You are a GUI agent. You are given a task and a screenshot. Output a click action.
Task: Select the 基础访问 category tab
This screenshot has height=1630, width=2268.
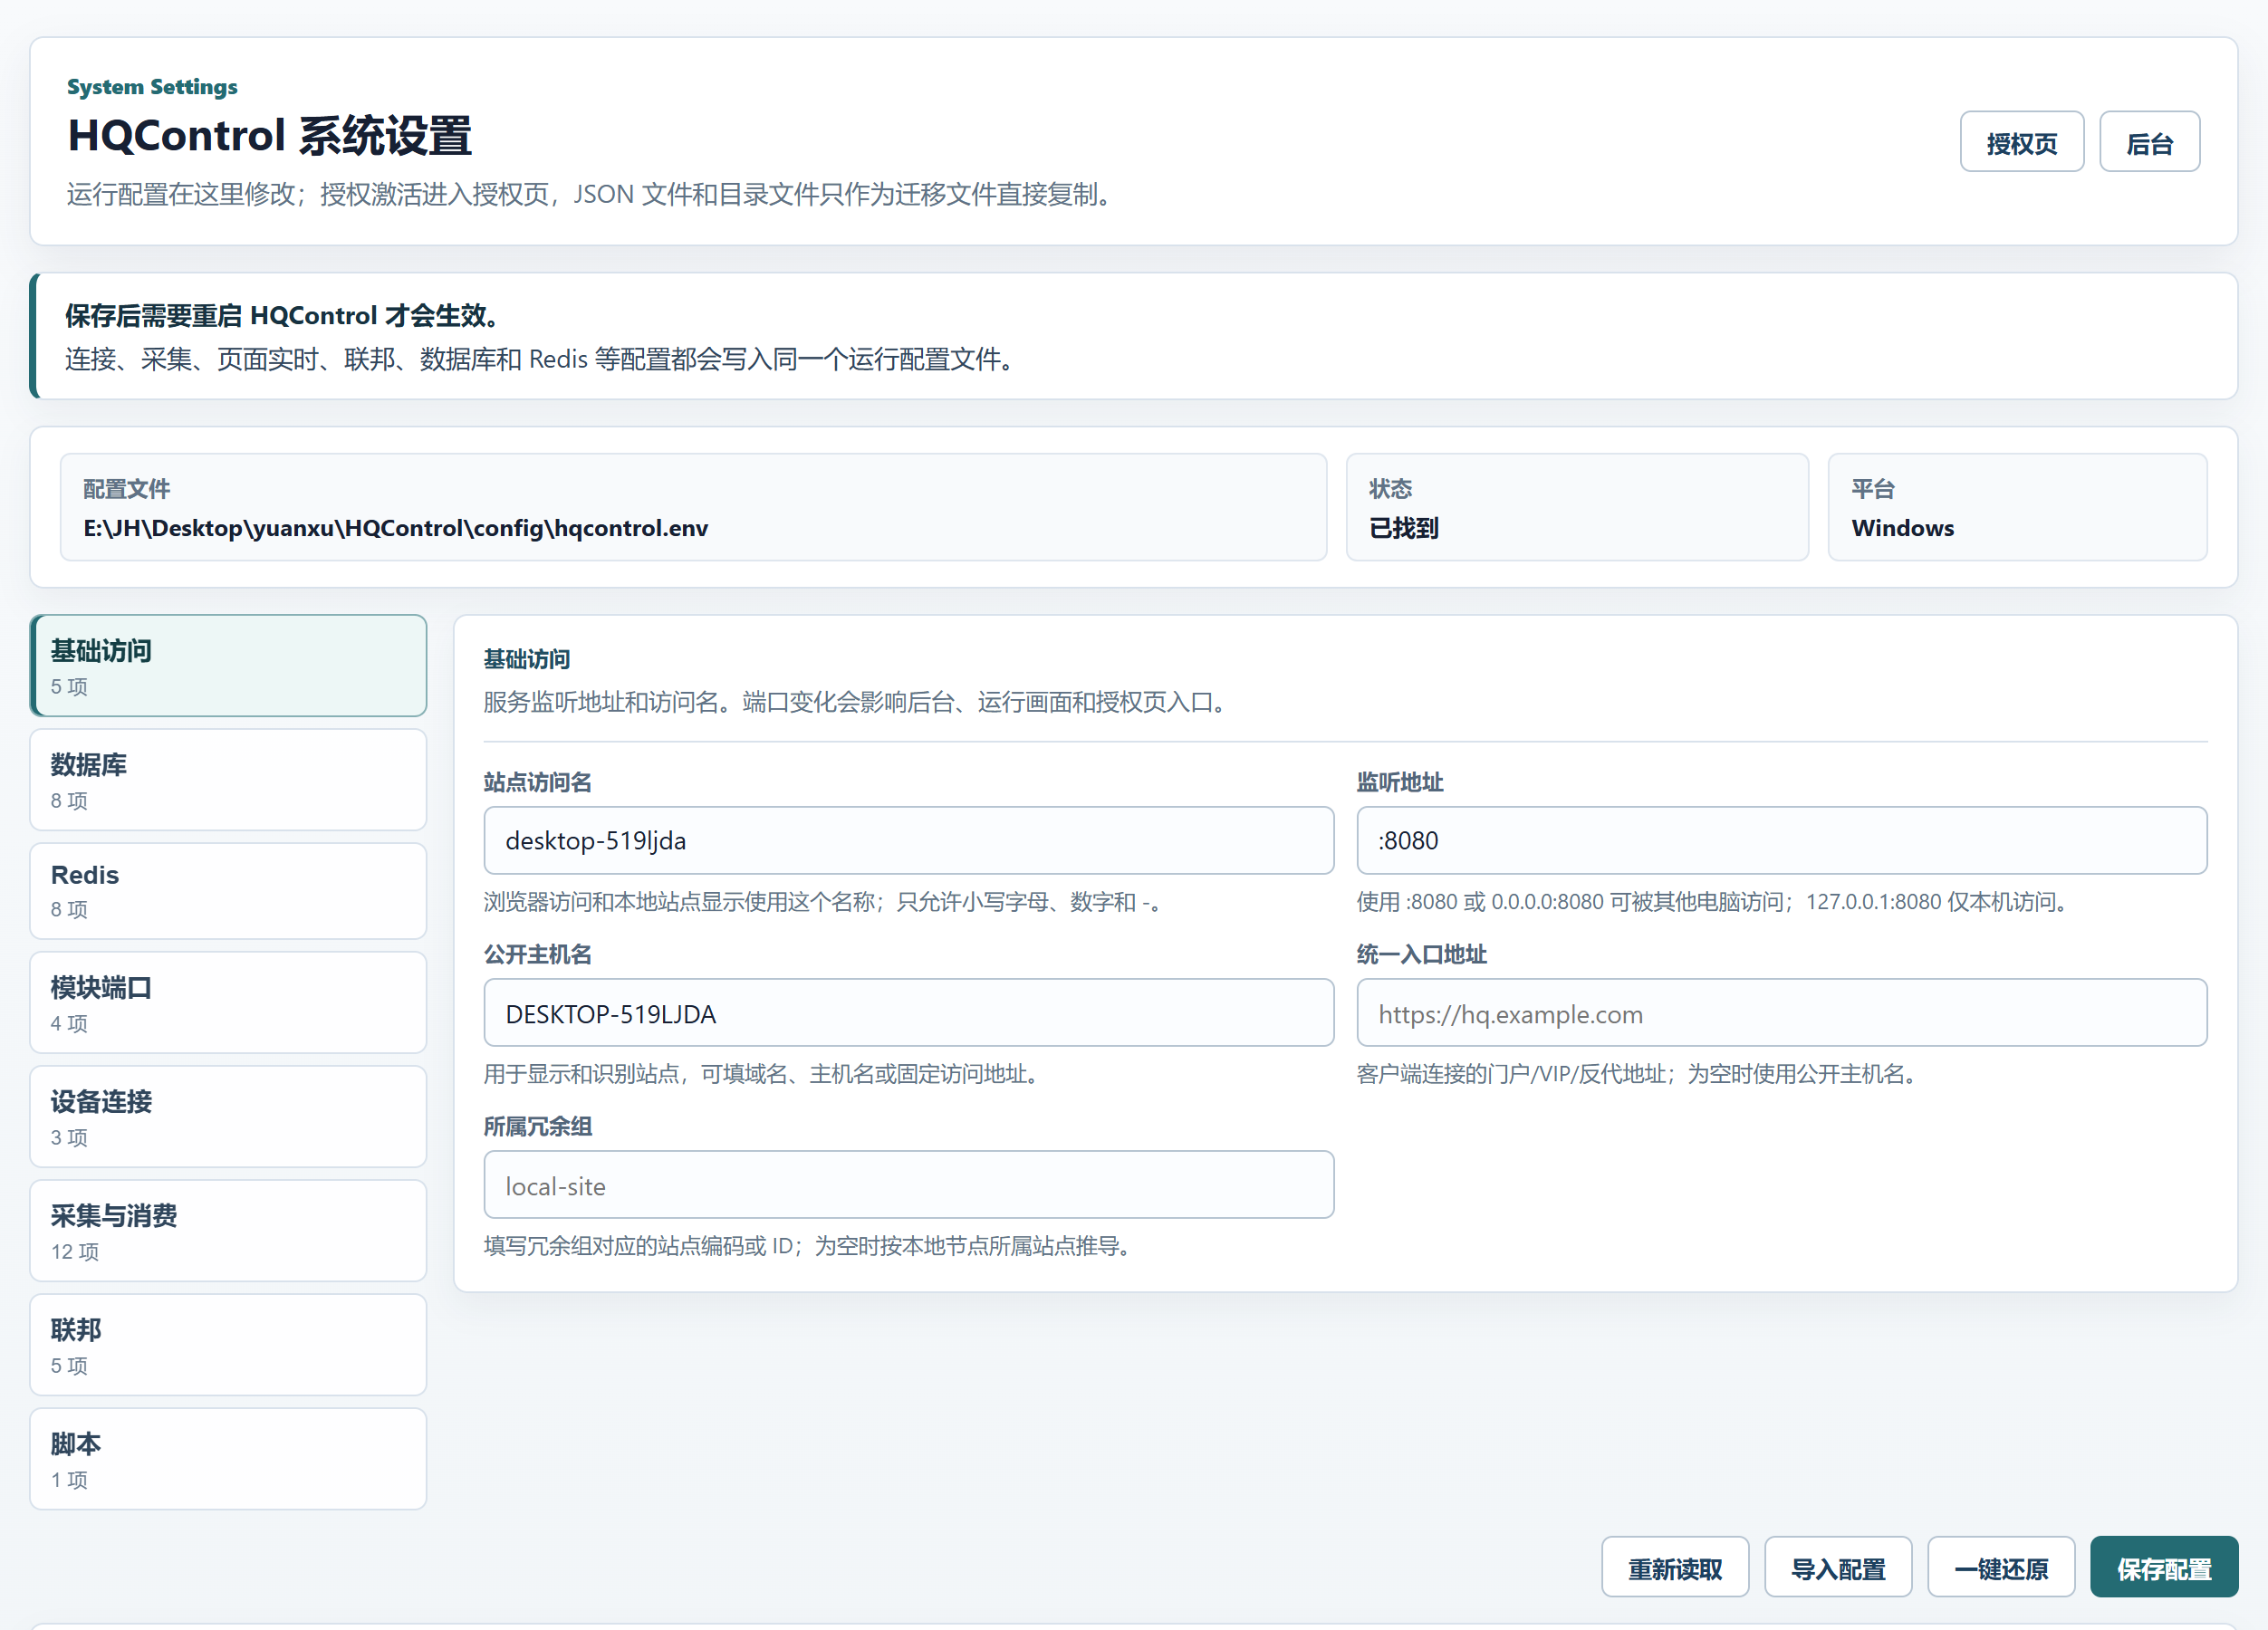coord(229,666)
